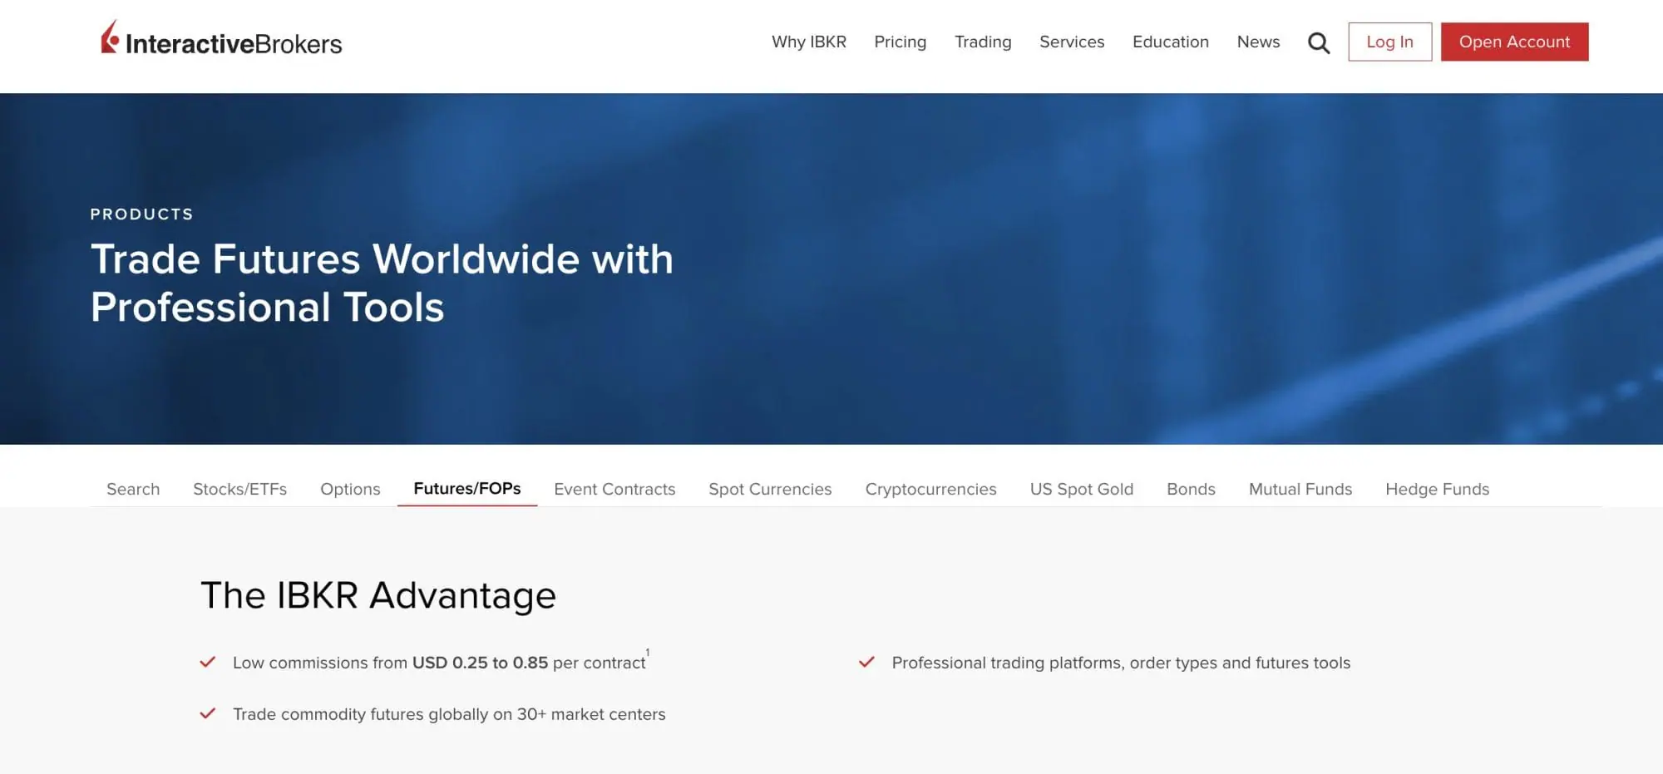The width and height of the screenshot is (1663, 774).
Task: Switch to the Cryptocurrencies tab
Action: (x=930, y=489)
